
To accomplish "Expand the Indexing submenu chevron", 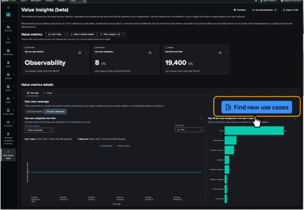I will click(13, 74).
